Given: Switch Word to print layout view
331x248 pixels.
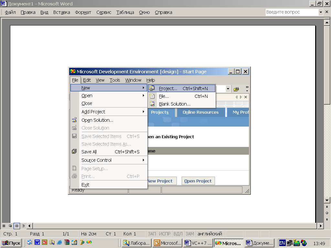Looking at the screenshot, I should 17,226.
